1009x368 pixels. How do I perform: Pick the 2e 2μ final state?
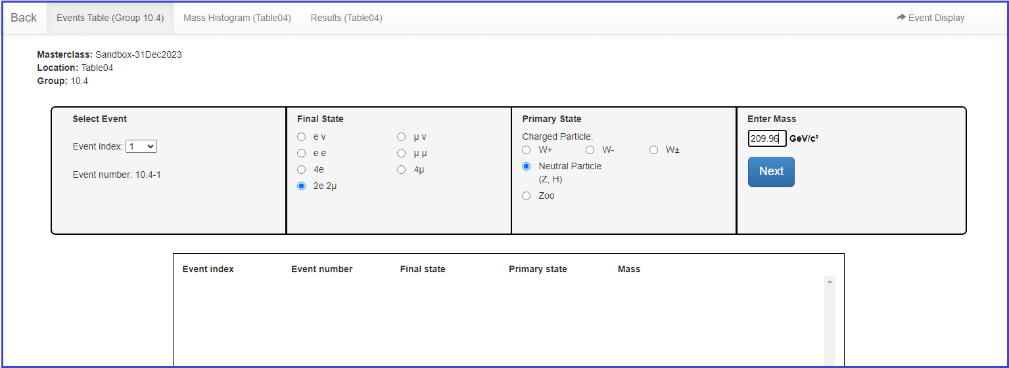tap(302, 186)
